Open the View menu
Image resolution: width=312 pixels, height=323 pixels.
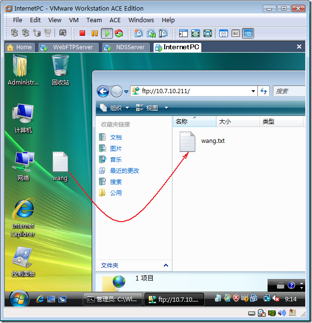tap(55, 20)
